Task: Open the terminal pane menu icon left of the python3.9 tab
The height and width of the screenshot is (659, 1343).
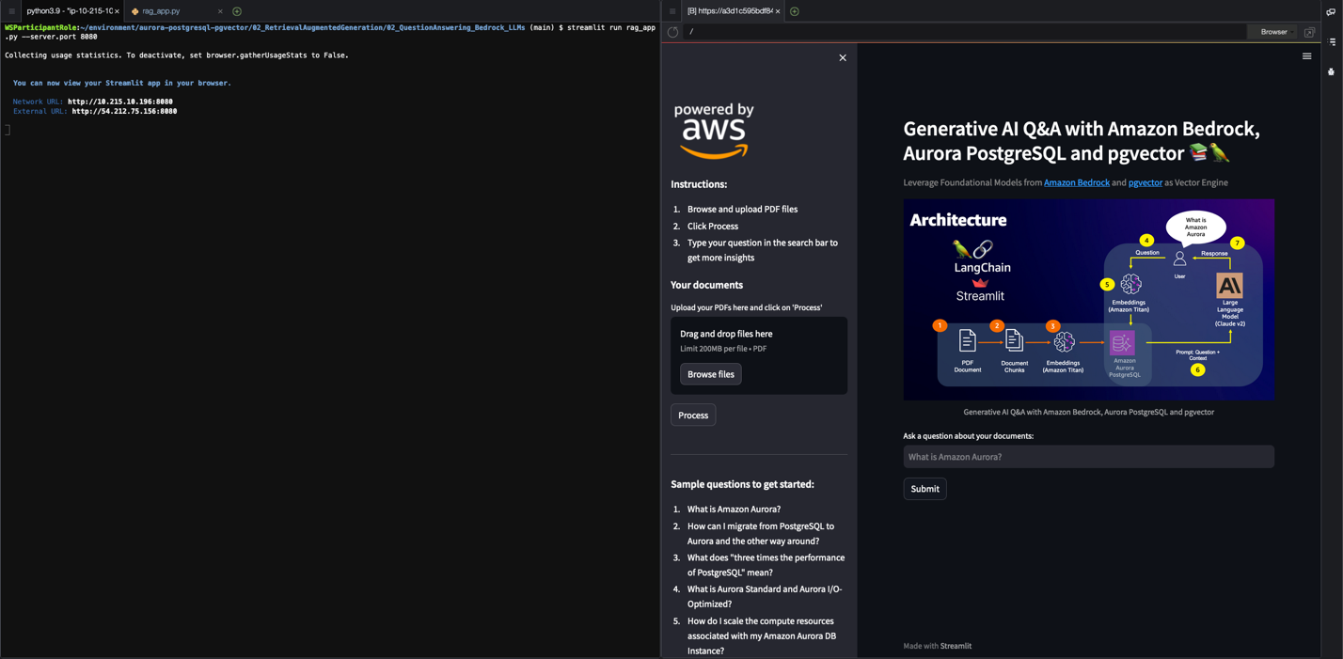Action: pyautogui.click(x=11, y=11)
